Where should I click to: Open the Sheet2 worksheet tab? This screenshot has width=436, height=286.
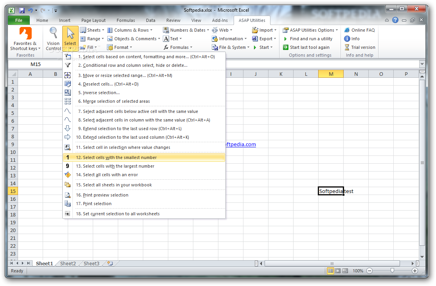coord(68,263)
